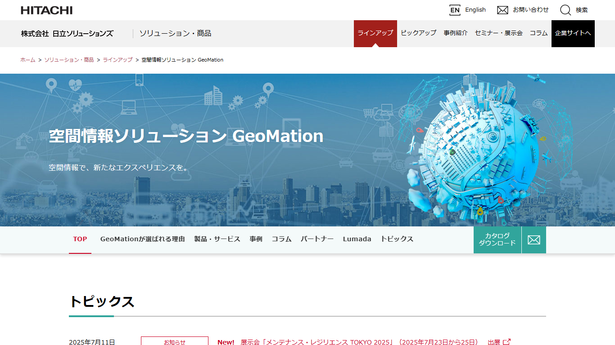Click 株式会社 日立ソリューションズ company logo
This screenshot has height=345, width=615.
[67, 33]
